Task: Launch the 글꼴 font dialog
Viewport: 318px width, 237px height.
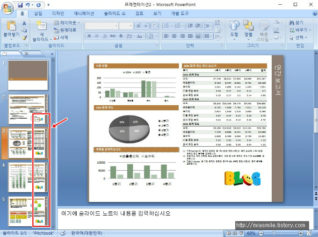Action: (157, 45)
